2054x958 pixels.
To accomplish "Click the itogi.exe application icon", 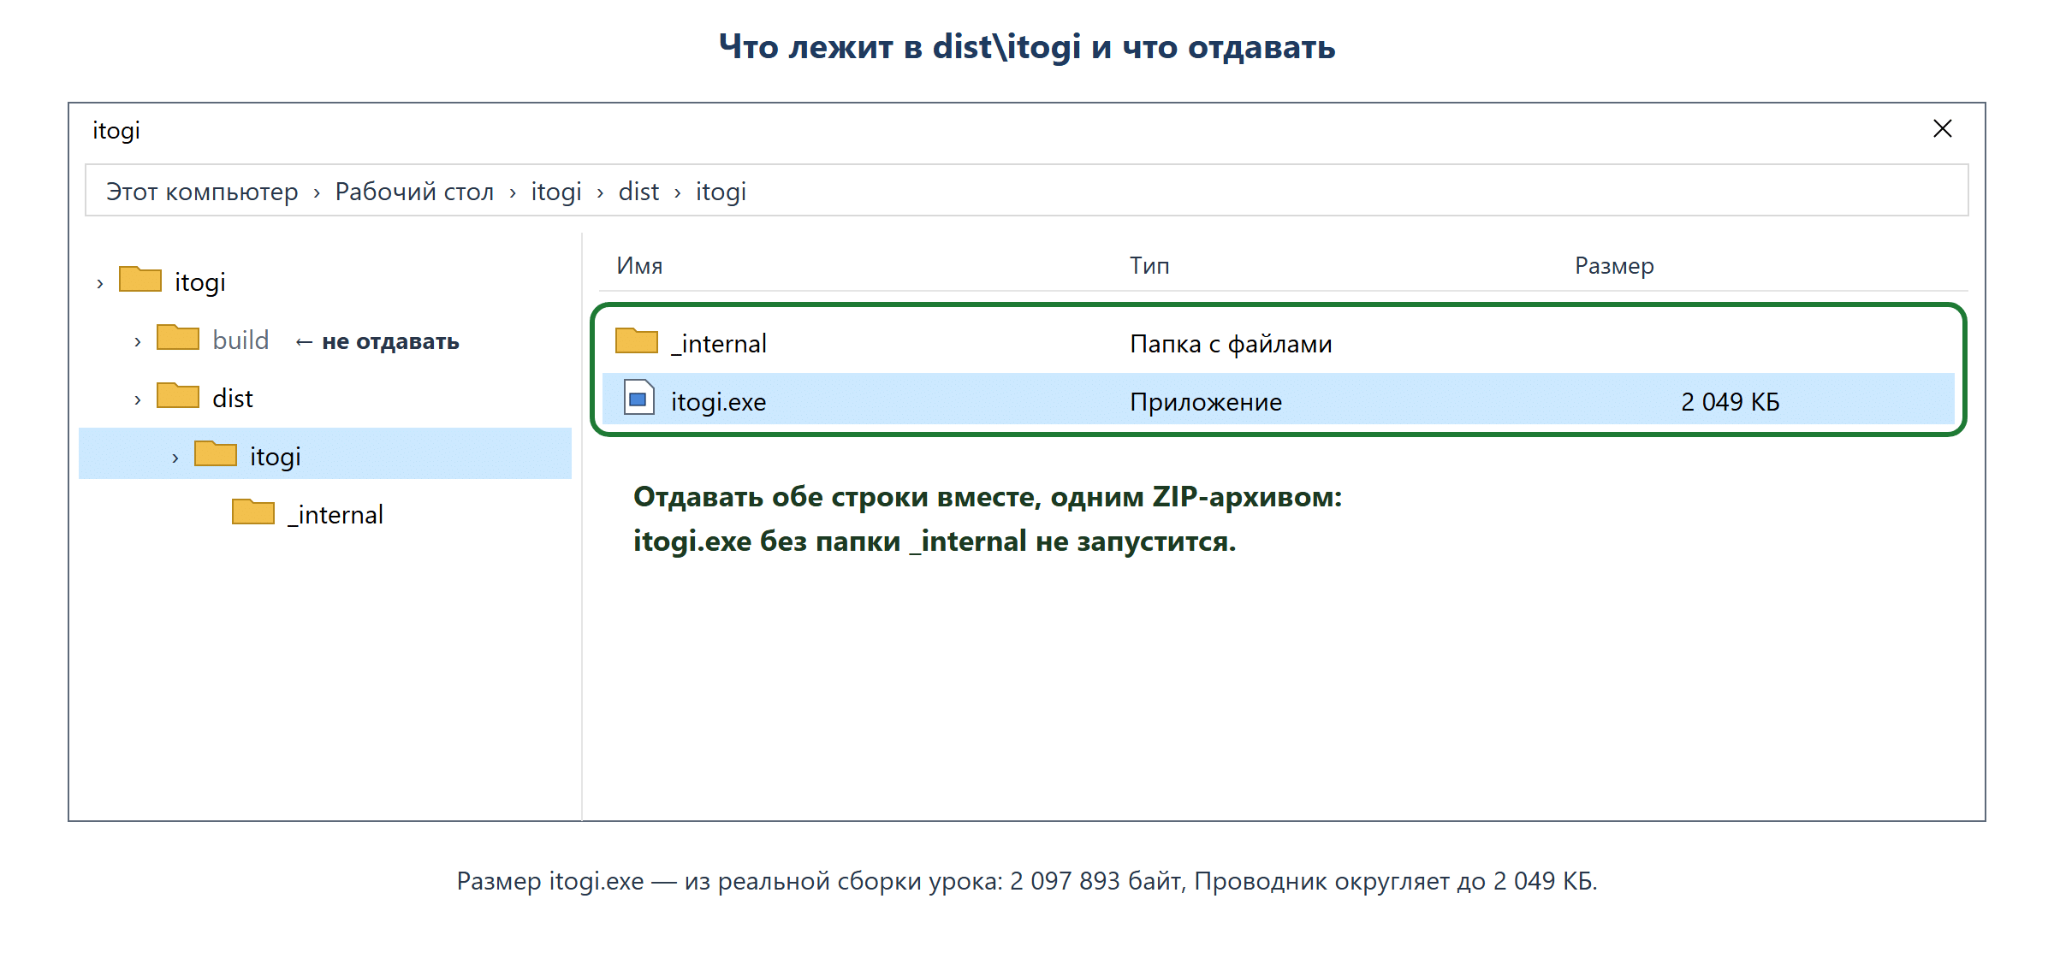I will [x=638, y=398].
